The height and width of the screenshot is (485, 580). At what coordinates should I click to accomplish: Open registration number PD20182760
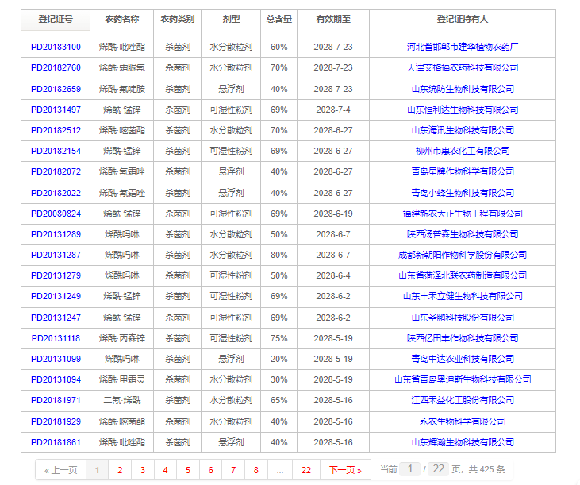[x=56, y=68]
